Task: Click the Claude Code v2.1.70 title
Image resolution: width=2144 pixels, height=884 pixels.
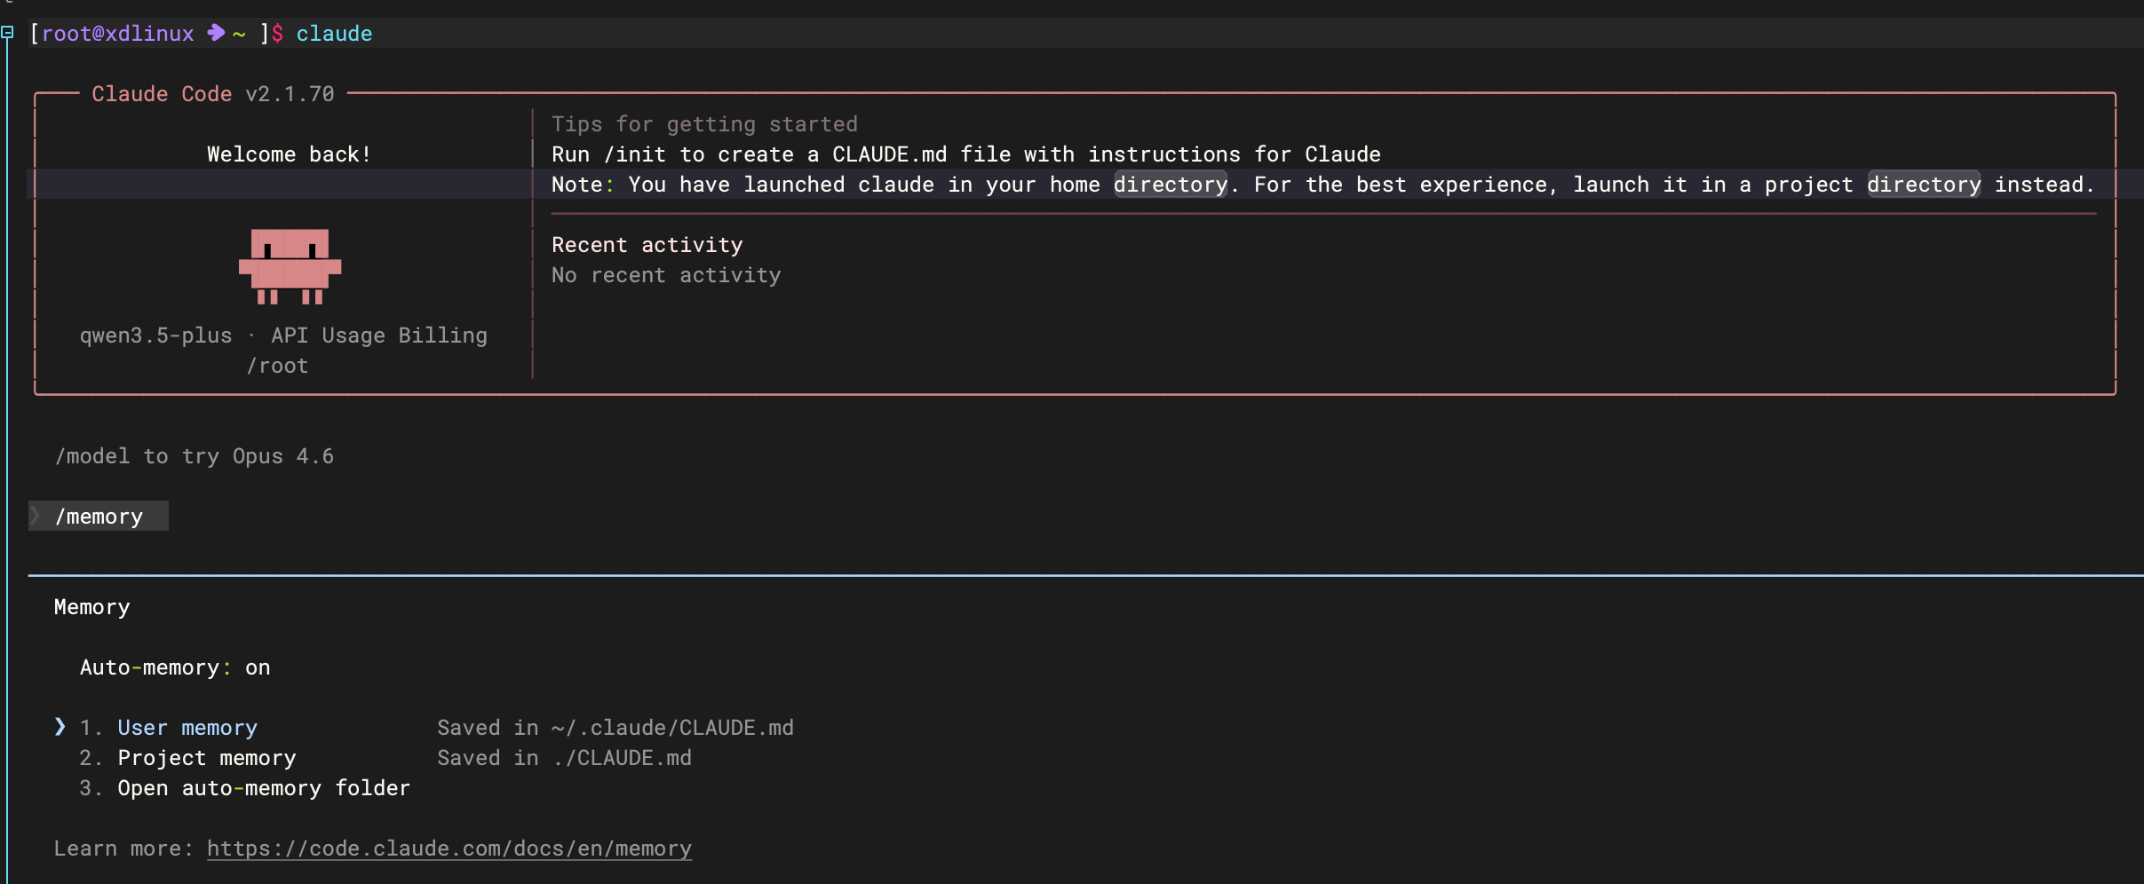Action: pyautogui.click(x=213, y=94)
